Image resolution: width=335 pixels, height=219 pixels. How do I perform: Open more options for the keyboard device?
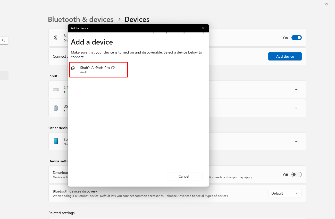pyautogui.click(x=296, y=89)
